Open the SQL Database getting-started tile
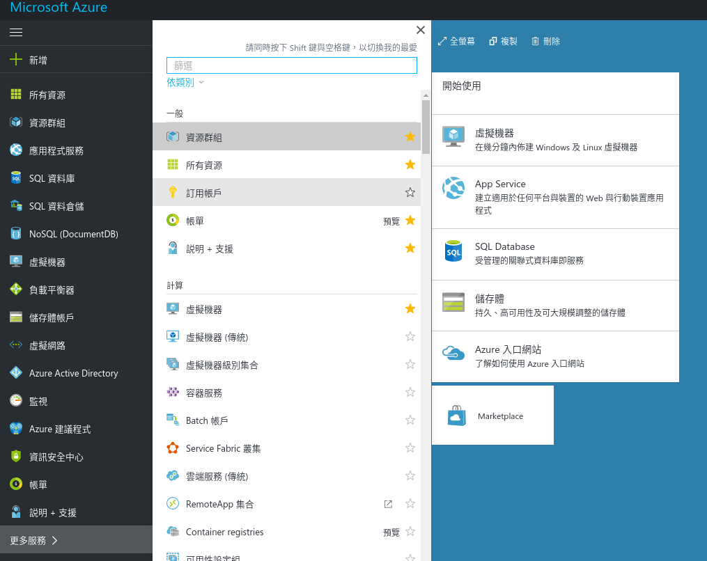This screenshot has height=561, width=707. [555, 255]
